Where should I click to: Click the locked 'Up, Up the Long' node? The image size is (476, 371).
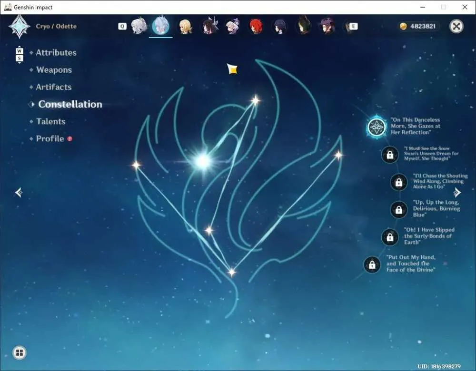click(x=398, y=209)
